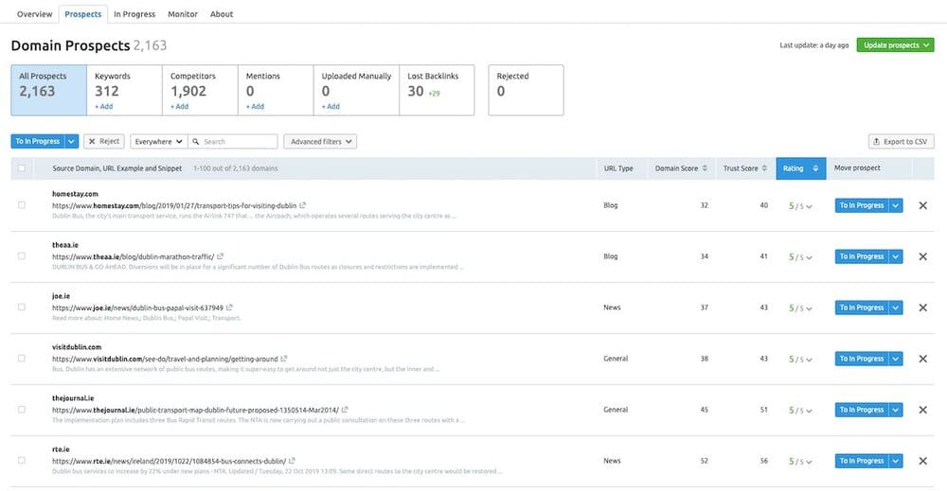Image resolution: width=947 pixels, height=491 pixels.
Task: Open external link icon for thejournal.ie URL
Action: click(345, 410)
